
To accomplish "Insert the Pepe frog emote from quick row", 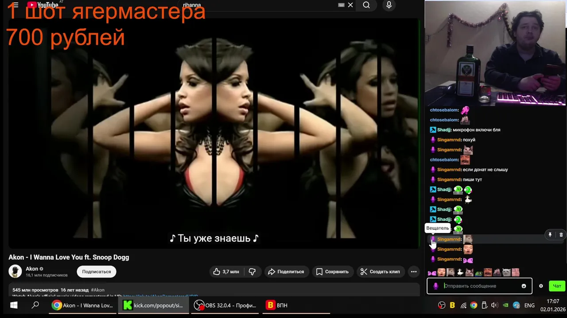I will [x=479, y=273].
